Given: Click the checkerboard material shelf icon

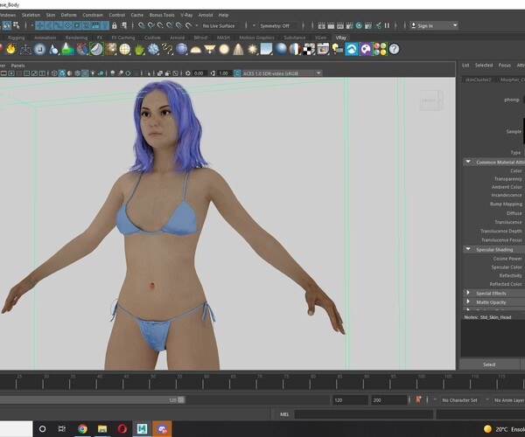Looking at the screenshot, I should tap(309, 50).
